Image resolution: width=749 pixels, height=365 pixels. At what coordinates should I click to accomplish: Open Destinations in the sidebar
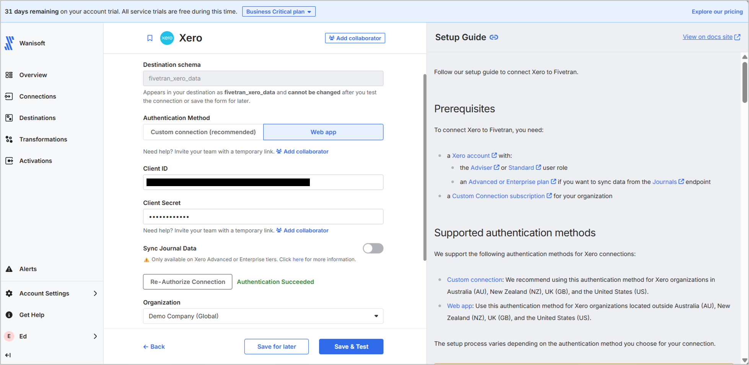[x=37, y=118]
